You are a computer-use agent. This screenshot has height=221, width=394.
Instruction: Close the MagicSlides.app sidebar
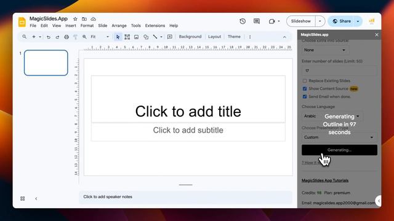tap(376, 35)
